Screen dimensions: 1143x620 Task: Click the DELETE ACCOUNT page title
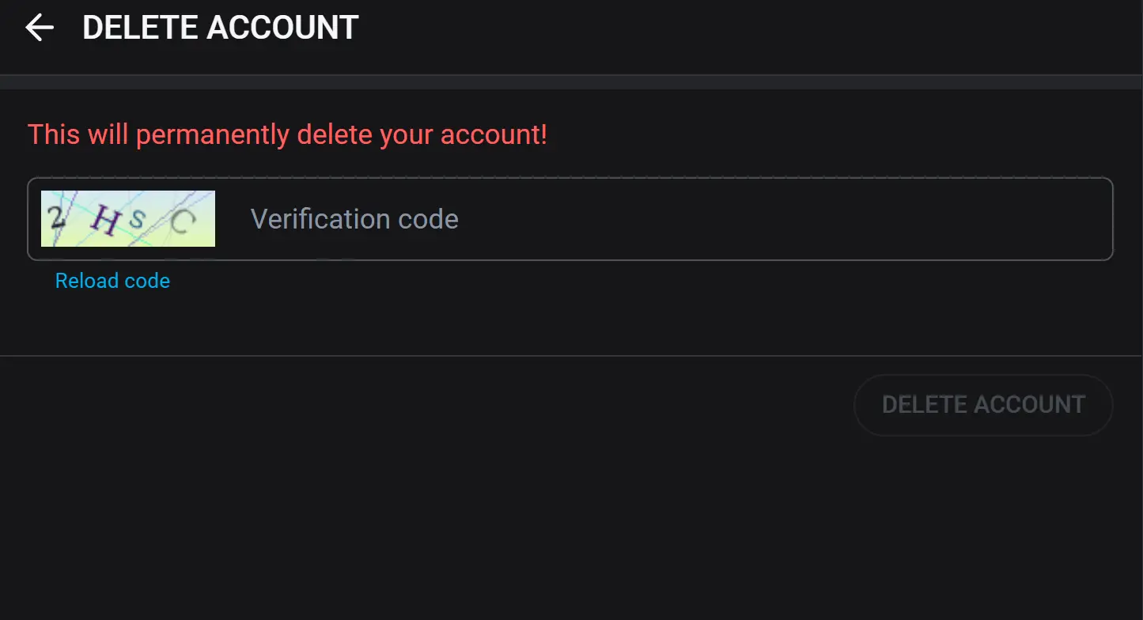point(220,28)
